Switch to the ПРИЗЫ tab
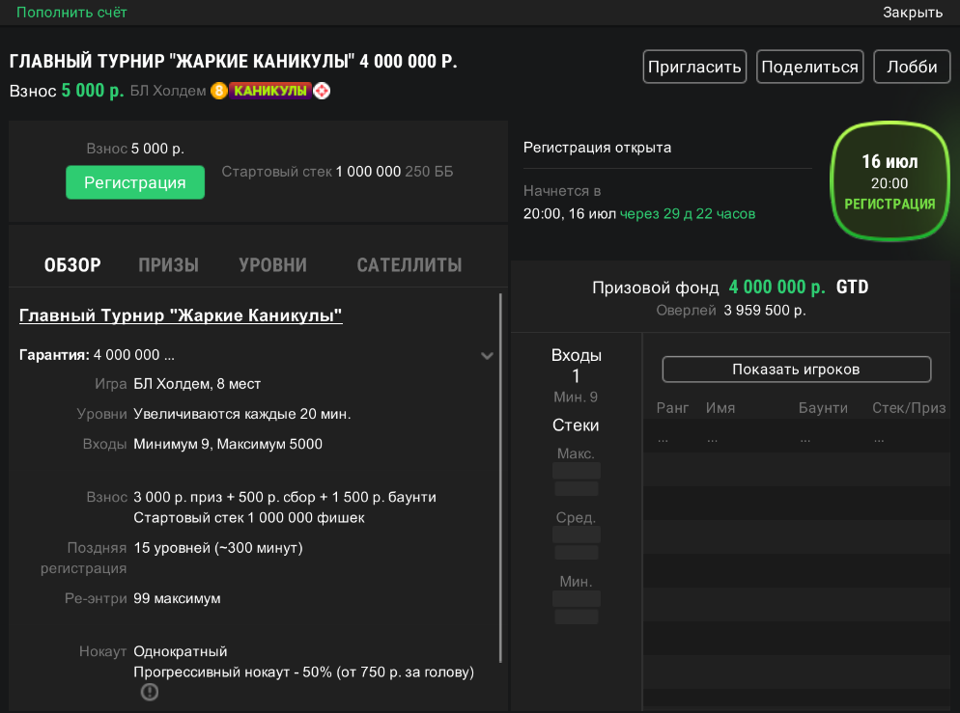This screenshot has height=713, width=960. (x=168, y=265)
